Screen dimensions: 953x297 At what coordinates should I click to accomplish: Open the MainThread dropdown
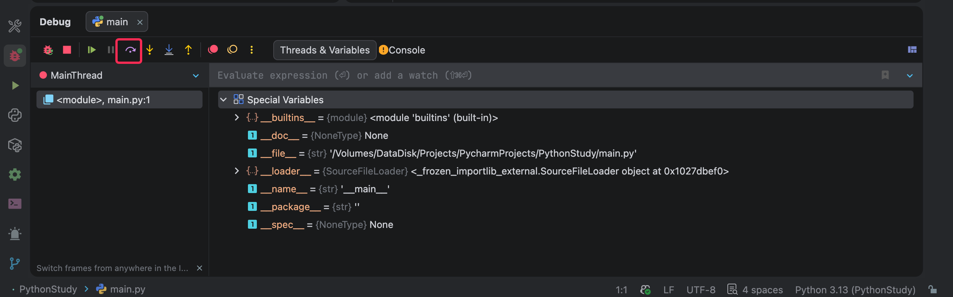point(195,76)
